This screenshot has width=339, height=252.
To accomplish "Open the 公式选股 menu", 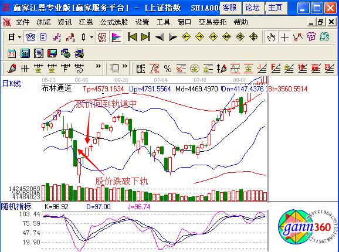I will point(114,22).
